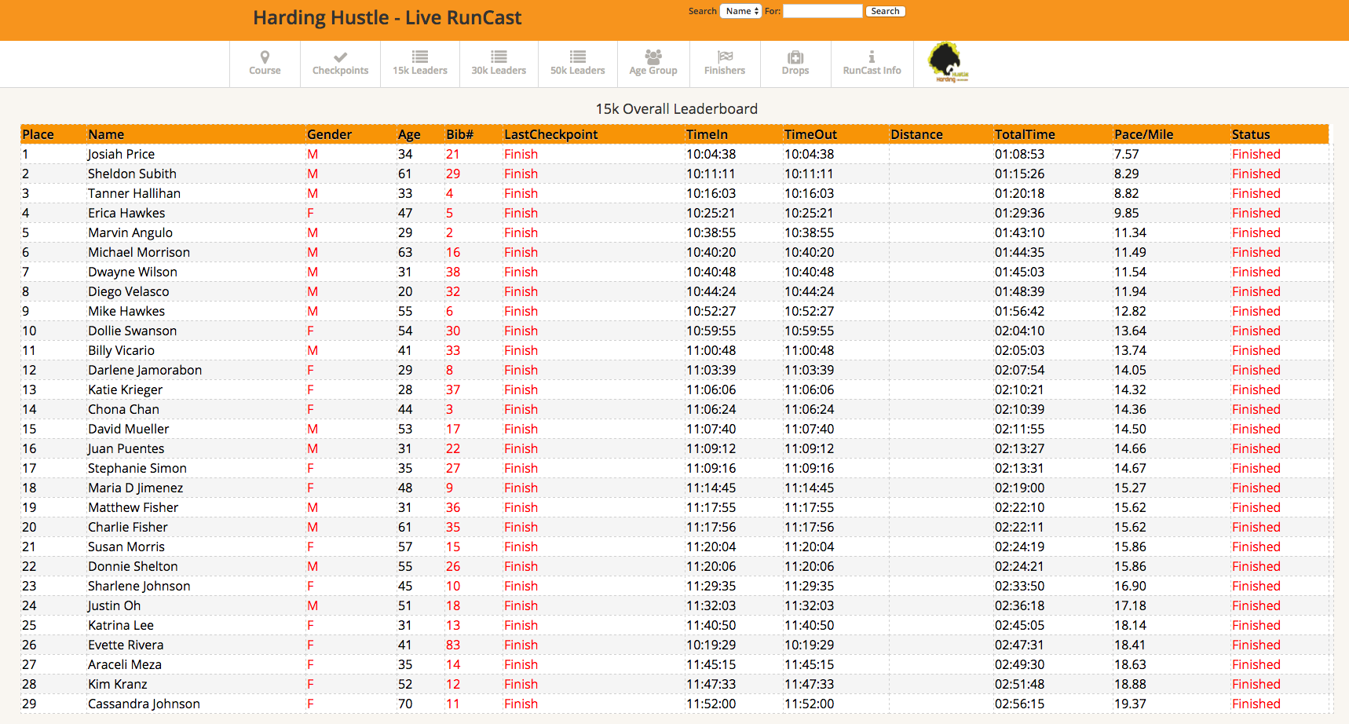The image size is (1349, 724).
Task: Click the Harding Hustle - Live RunCast title
Action: [387, 18]
